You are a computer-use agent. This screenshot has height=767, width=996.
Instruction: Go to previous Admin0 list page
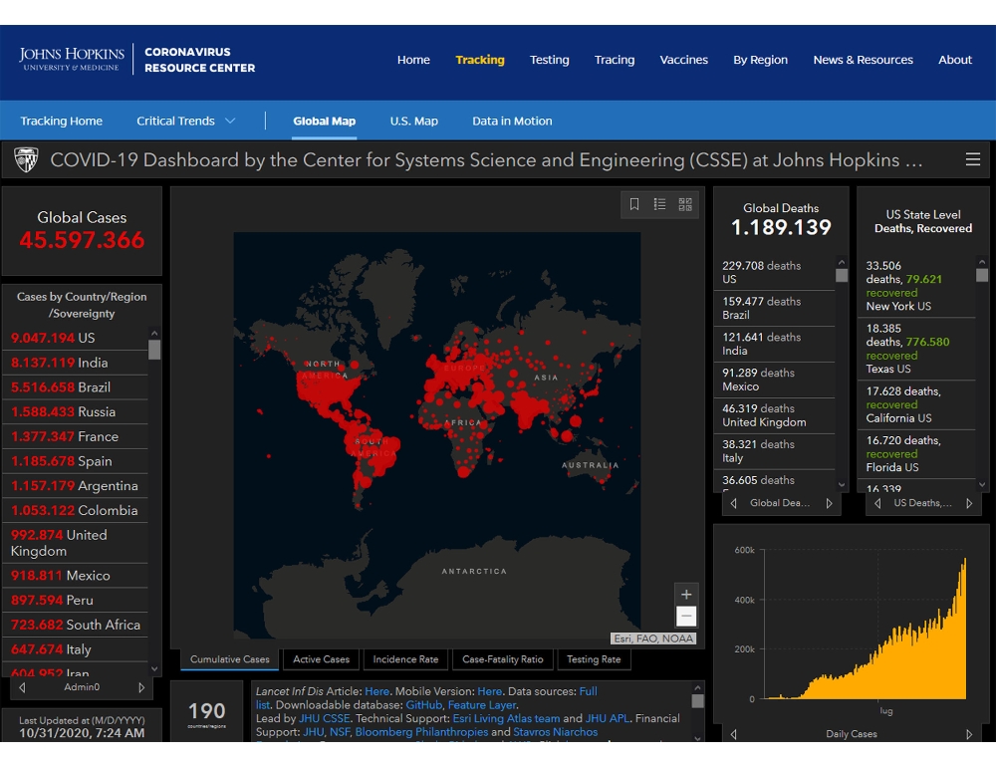point(22,687)
